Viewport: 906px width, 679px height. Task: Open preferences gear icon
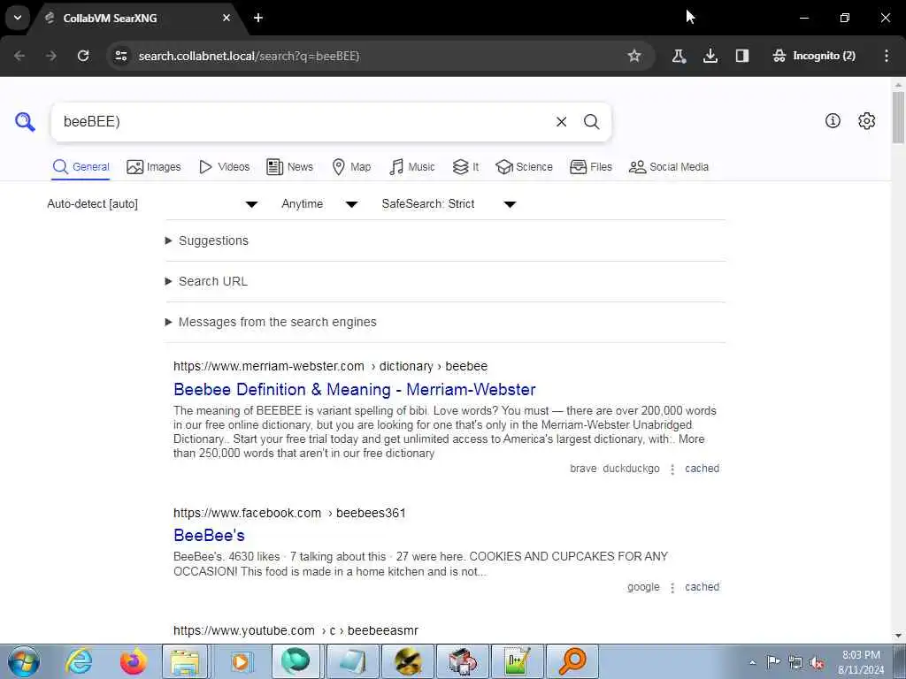(x=867, y=120)
